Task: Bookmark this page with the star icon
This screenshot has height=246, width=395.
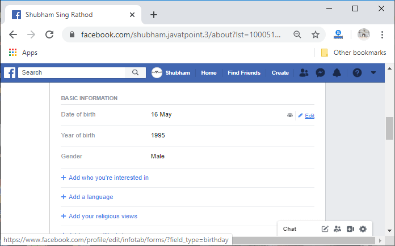Action: 316,34
